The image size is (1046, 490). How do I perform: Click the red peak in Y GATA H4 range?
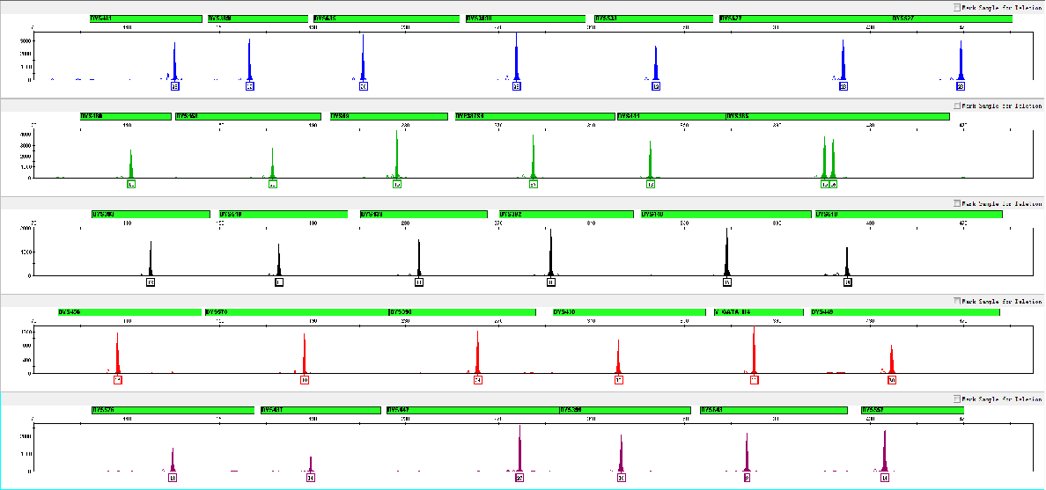coord(754,350)
